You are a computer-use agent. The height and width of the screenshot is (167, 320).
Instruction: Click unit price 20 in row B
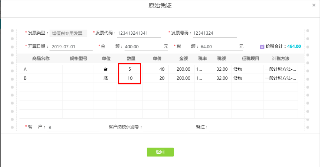coord(156,78)
